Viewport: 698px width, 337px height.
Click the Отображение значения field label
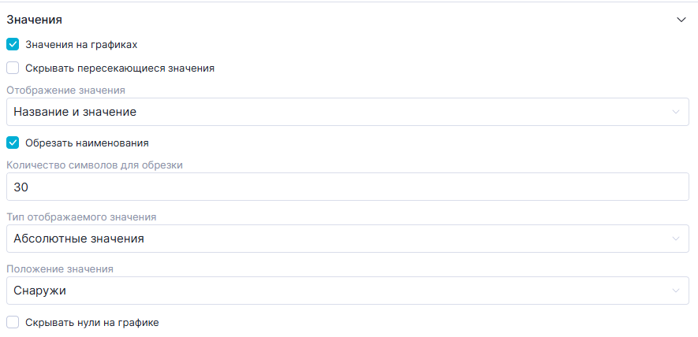pyautogui.click(x=65, y=90)
